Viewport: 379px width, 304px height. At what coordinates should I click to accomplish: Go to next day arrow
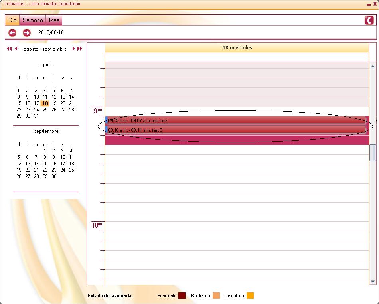click(27, 32)
